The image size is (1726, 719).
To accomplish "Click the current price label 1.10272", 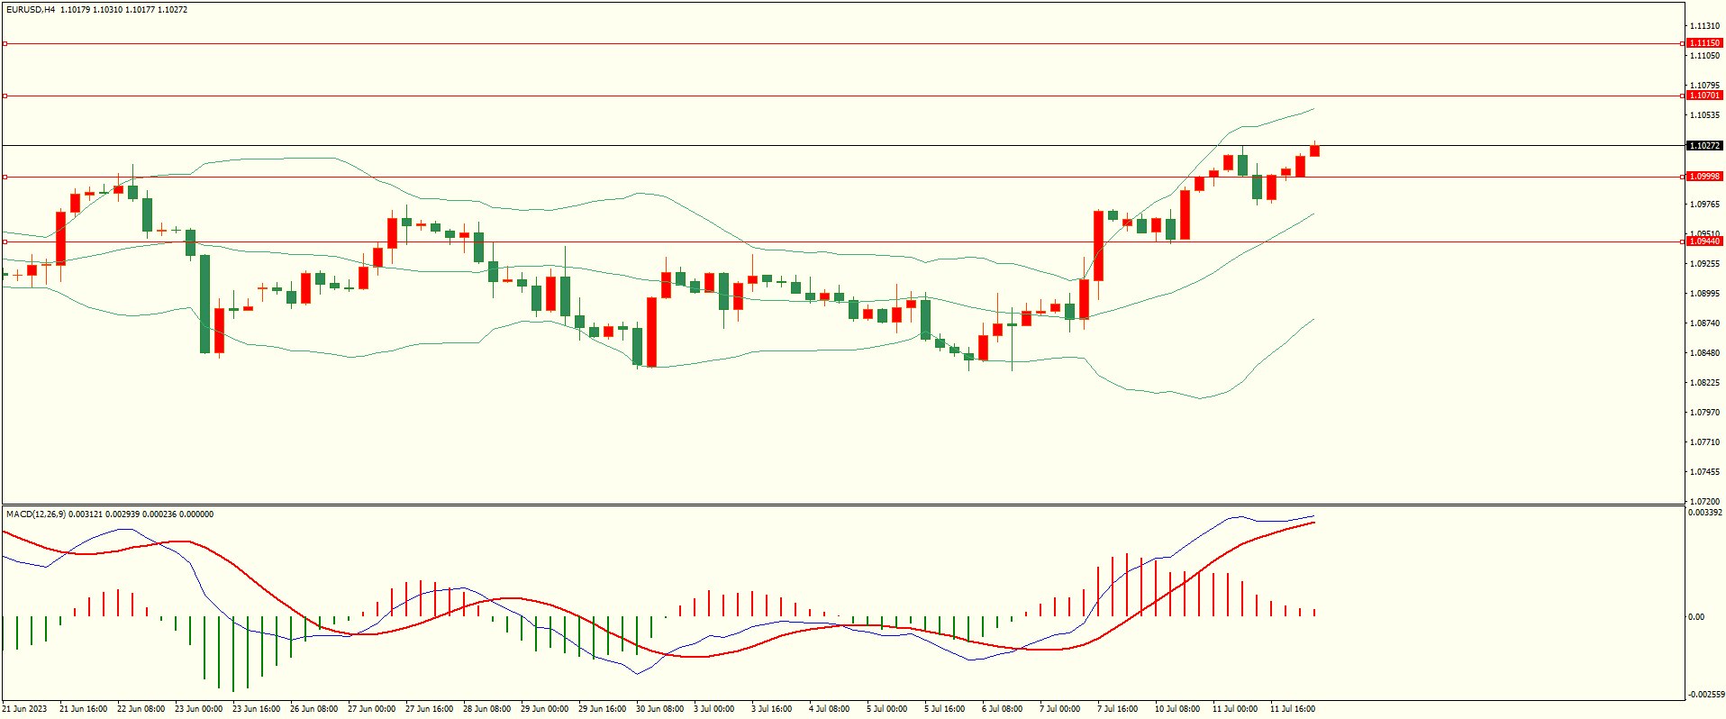I will click(1704, 146).
